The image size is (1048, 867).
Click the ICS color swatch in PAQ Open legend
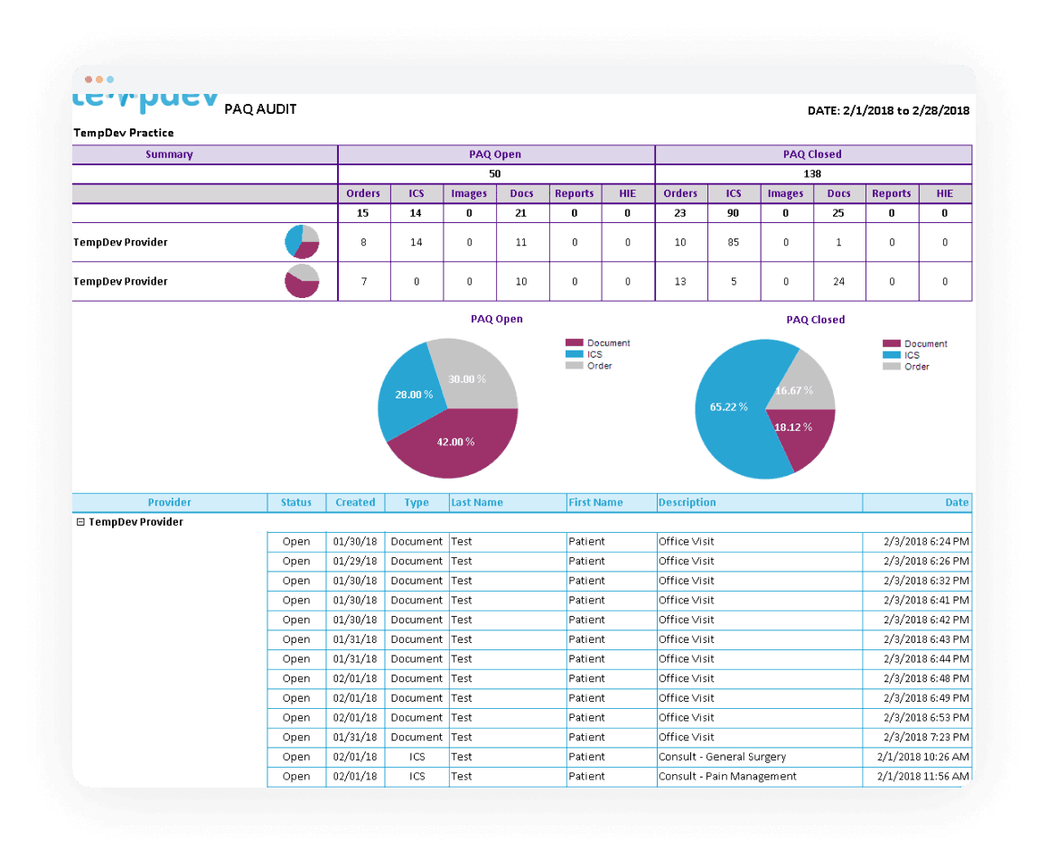[574, 354]
